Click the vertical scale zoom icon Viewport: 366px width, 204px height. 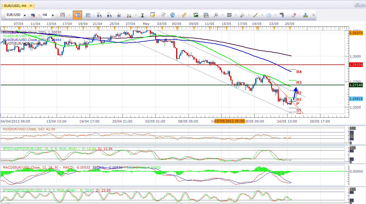click(x=129, y=15)
